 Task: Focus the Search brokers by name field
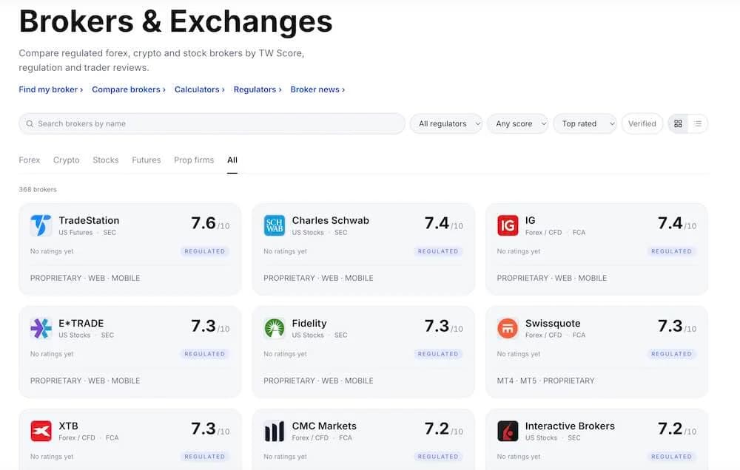pos(212,123)
